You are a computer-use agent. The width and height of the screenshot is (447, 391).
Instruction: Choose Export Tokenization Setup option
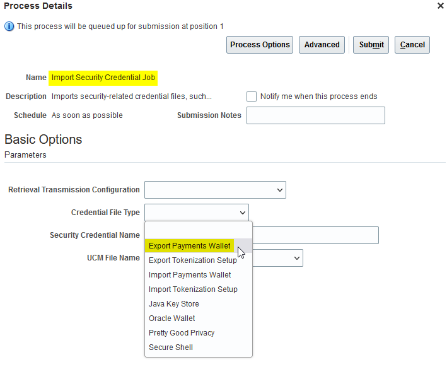click(199, 260)
